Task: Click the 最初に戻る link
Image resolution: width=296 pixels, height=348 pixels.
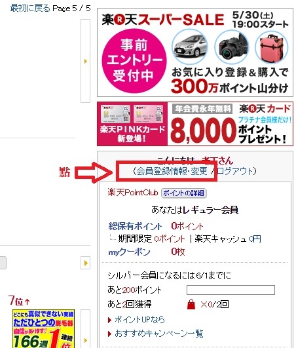Action: click(x=30, y=9)
